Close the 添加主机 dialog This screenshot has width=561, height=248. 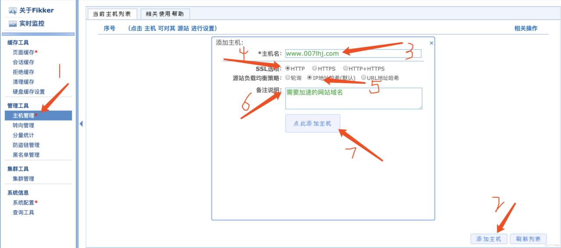[431, 43]
